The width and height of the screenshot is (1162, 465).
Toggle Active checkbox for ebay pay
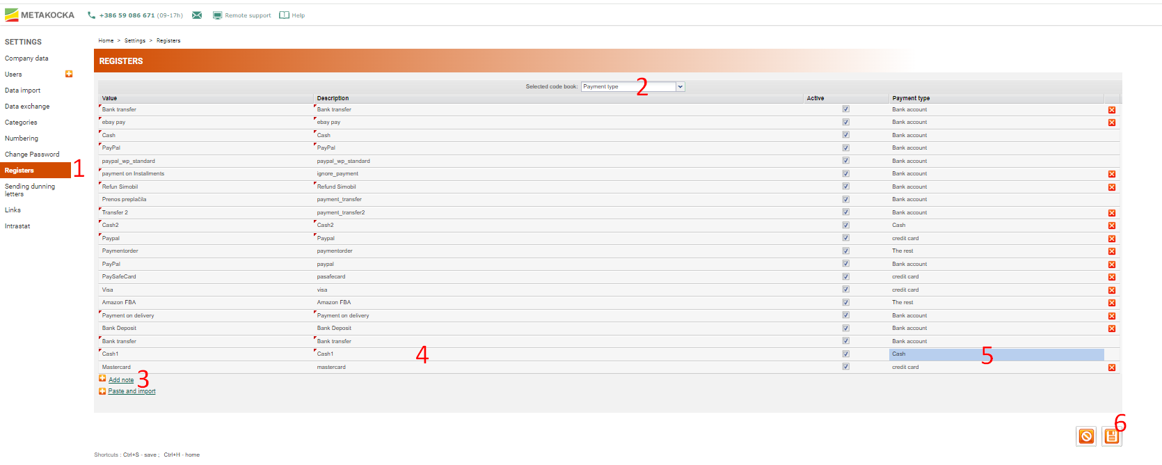(x=845, y=122)
